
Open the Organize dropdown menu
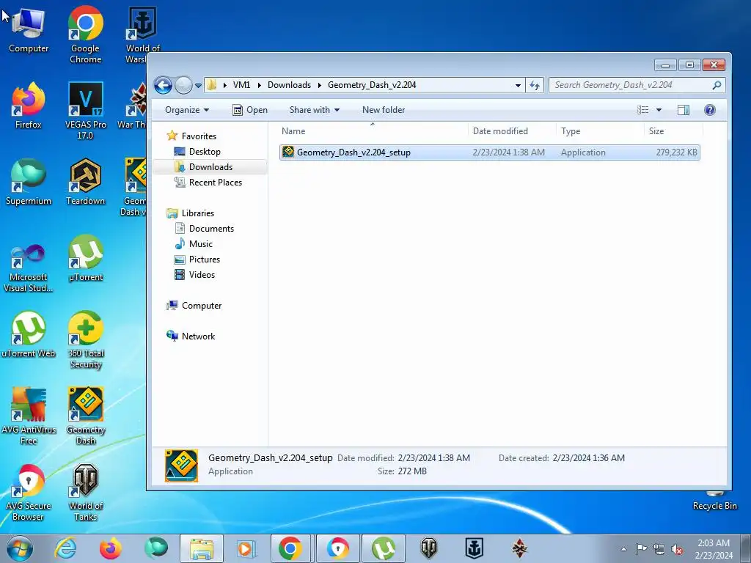coord(187,110)
